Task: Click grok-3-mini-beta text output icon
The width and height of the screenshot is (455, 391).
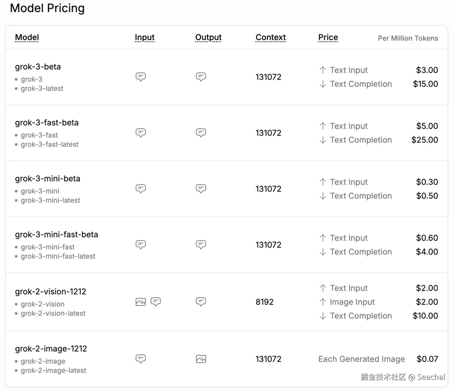Action: point(201,189)
